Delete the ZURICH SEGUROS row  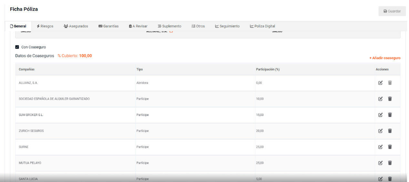pyautogui.click(x=390, y=131)
